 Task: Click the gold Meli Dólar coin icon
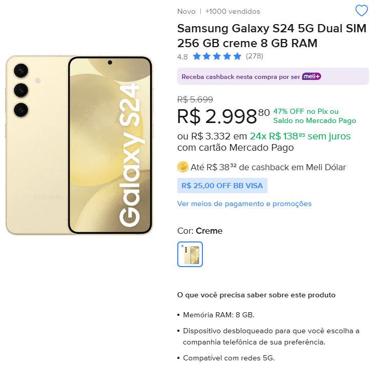[183, 167]
